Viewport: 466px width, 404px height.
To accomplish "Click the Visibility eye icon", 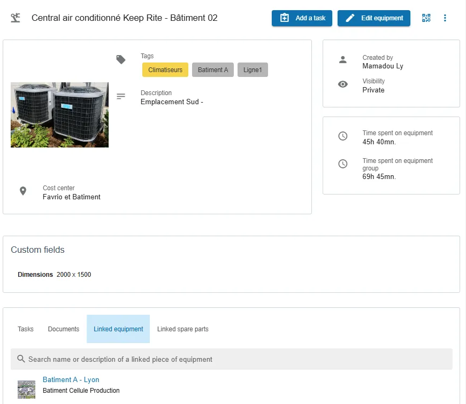I will [342, 84].
